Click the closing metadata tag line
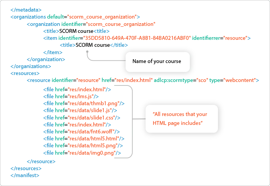Screen dimensions: 270x186 pyautogui.click(x=26, y=10)
